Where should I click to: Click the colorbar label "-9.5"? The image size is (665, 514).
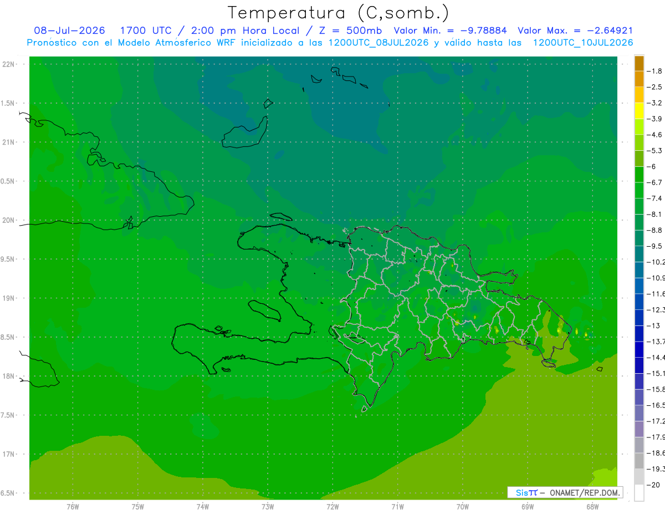pyautogui.click(x=656, y=246)
